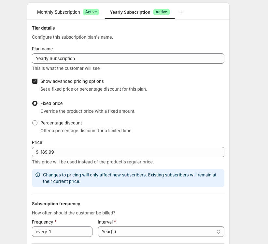Click the info icon in pricing notice
The height and width of the screenshot is (244, 268).
click(x=37, y=175)
